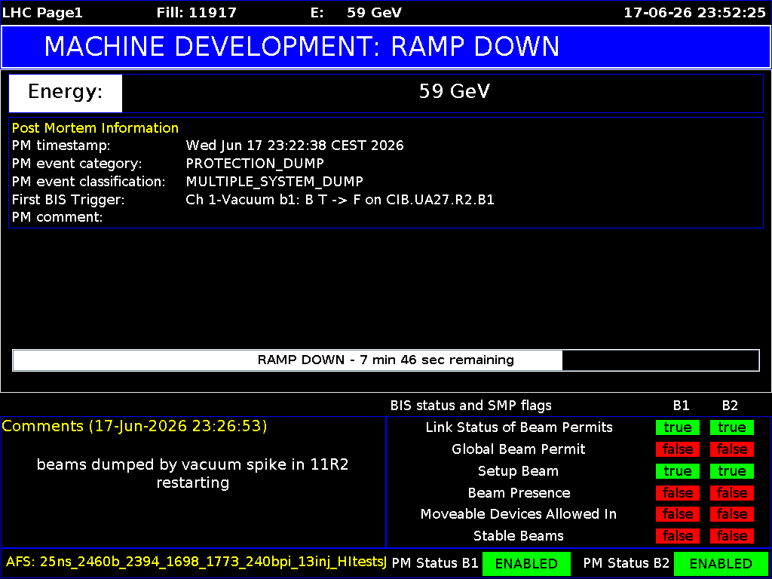The height and width of the screenshot is (579, 772).
Task: Click the 17-06-26 23:52:25 timestamp
Action: [x=694, y=13]
